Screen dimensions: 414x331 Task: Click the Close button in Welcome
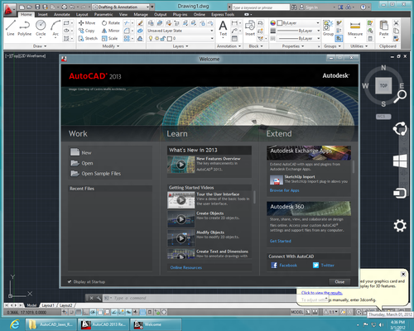pos(339,281)
